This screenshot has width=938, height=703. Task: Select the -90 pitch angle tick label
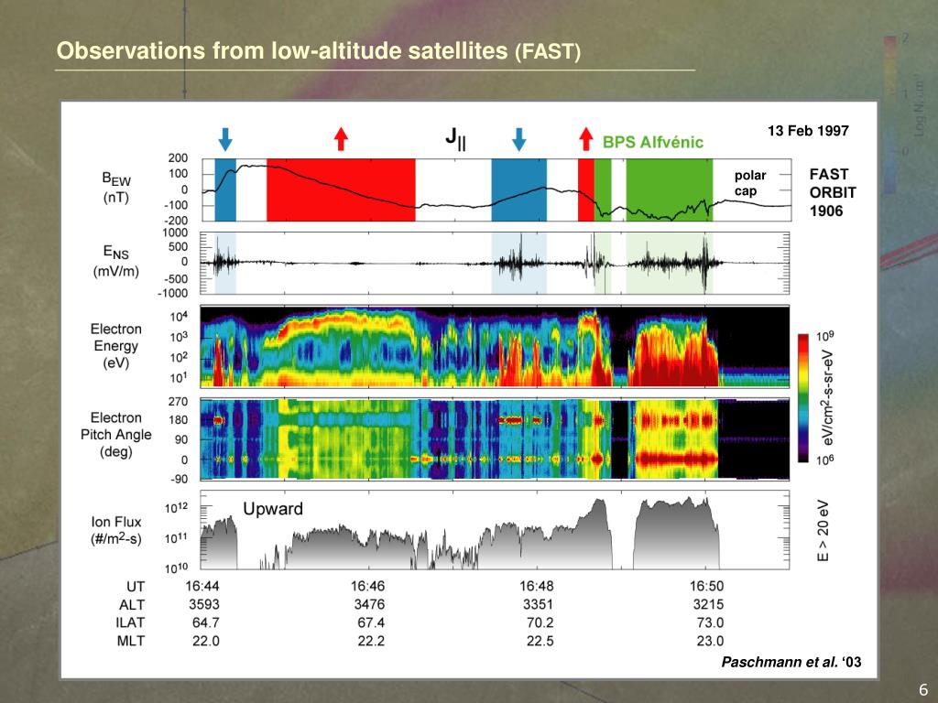pyautogui.click(x=178, y=479)
